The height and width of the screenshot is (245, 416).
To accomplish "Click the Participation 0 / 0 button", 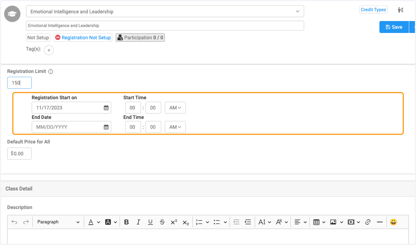I will point(140,37).
